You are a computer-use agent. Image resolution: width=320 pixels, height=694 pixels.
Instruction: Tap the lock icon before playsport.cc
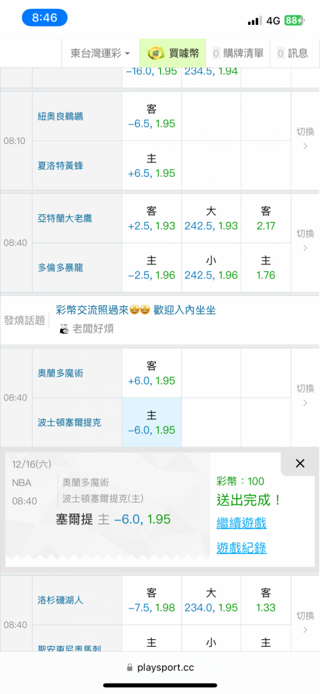point(130,667)
